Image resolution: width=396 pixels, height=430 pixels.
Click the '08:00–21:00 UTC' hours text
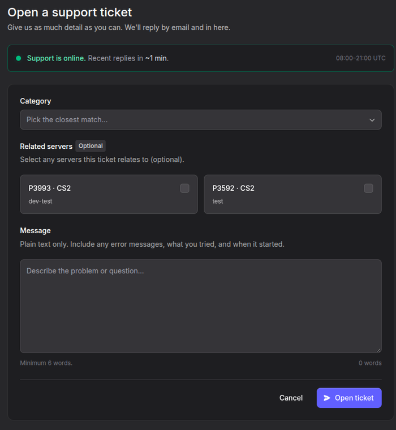coord(360,58)
